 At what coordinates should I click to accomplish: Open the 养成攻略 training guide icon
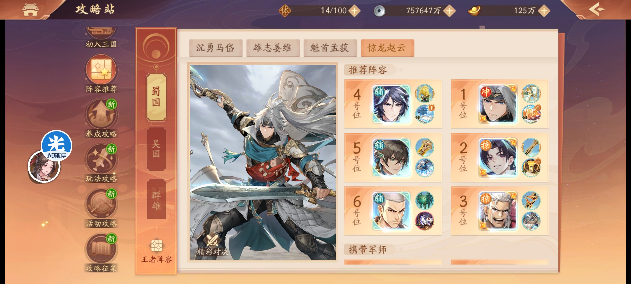(x=101, y=119)
